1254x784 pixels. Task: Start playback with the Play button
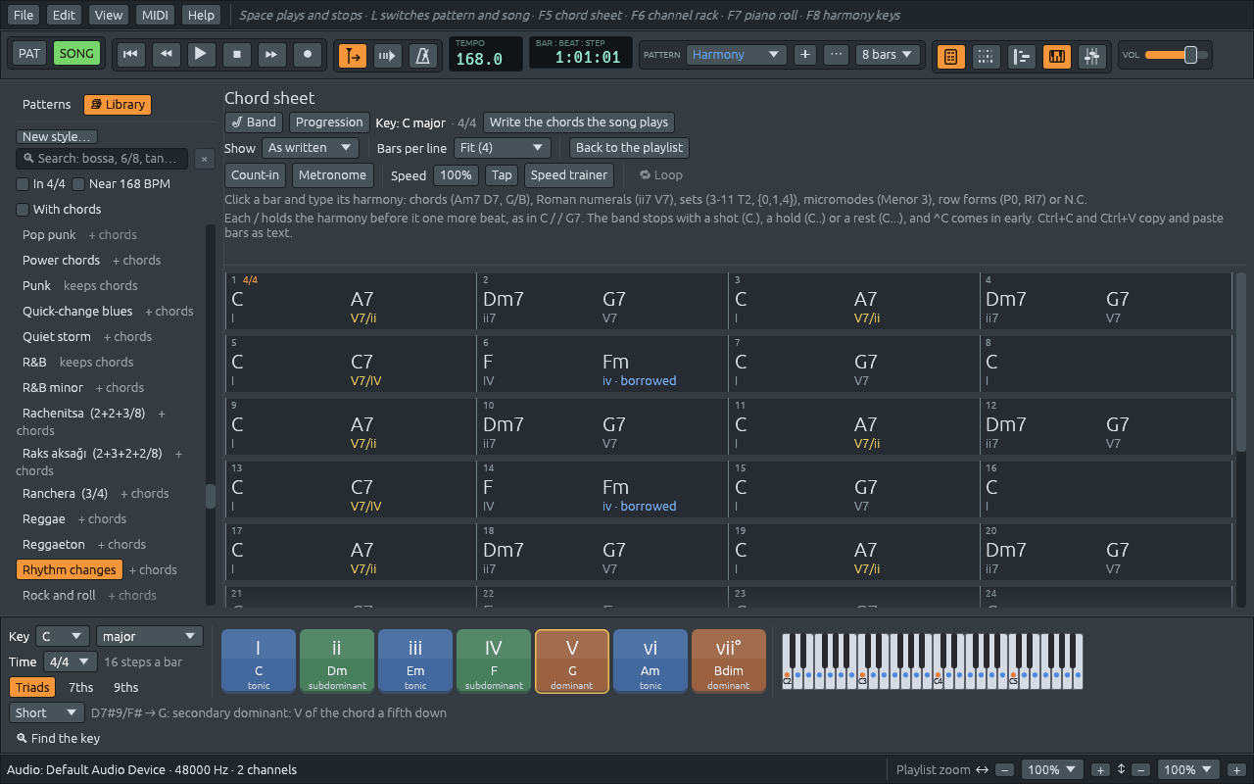201,55
